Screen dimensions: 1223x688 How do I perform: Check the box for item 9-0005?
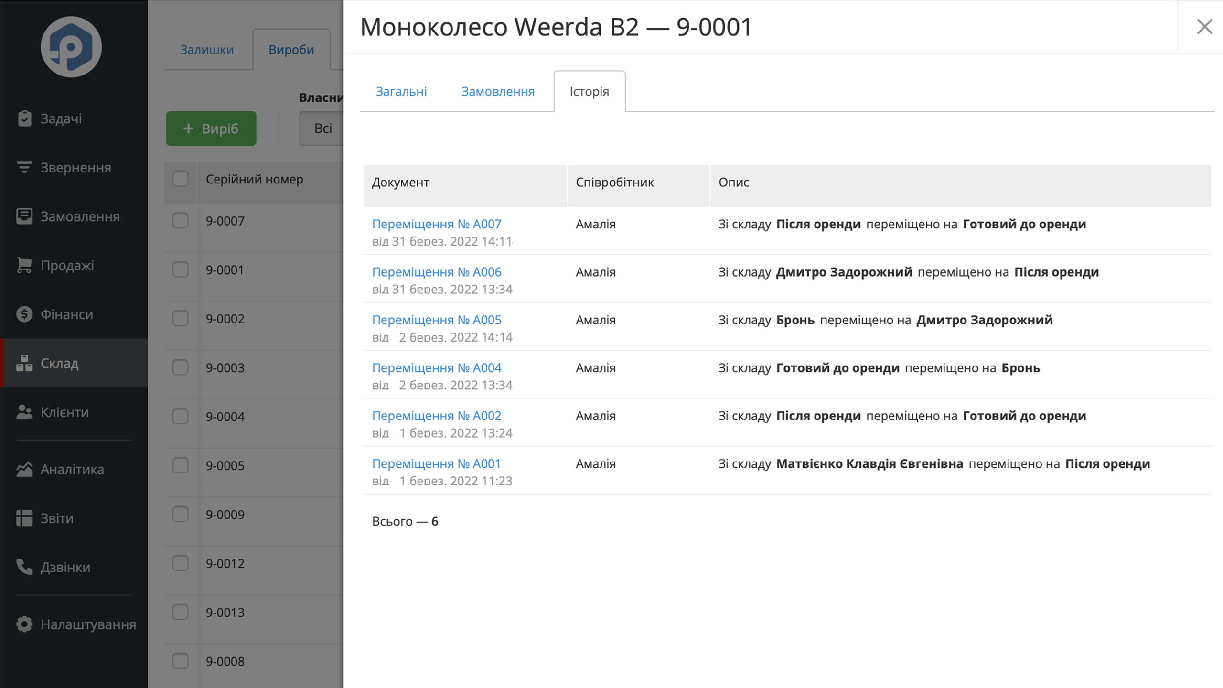click(x=180, y=465)
